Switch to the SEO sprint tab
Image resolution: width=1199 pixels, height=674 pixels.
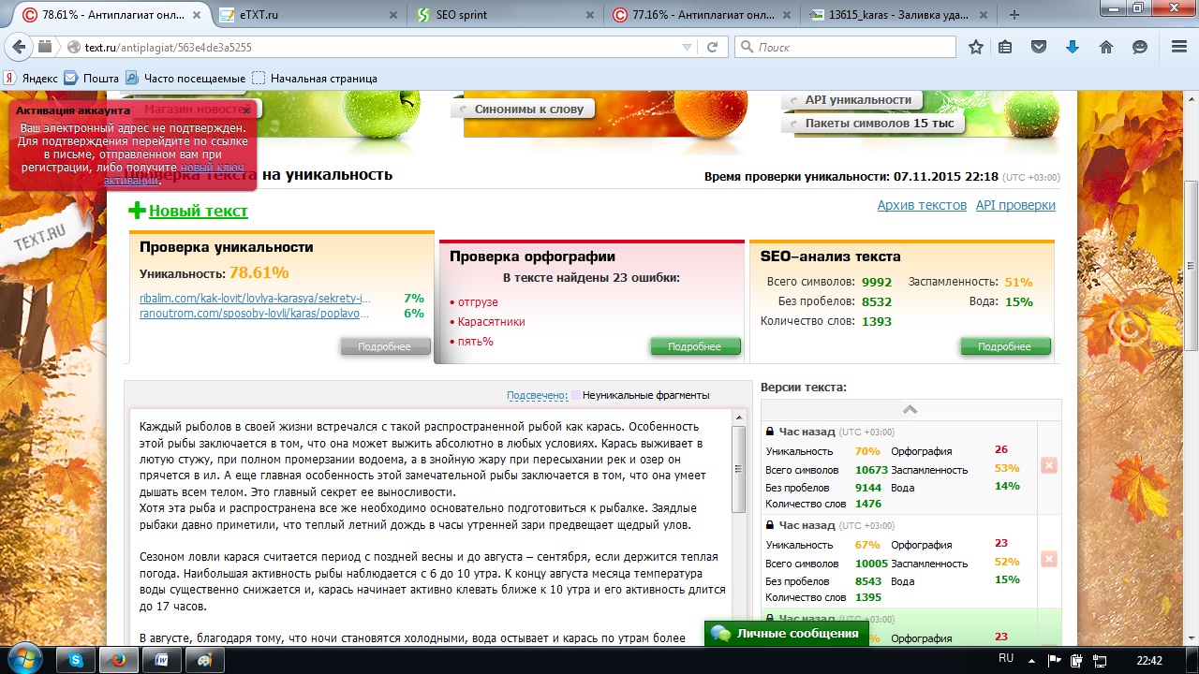[503, 15]
